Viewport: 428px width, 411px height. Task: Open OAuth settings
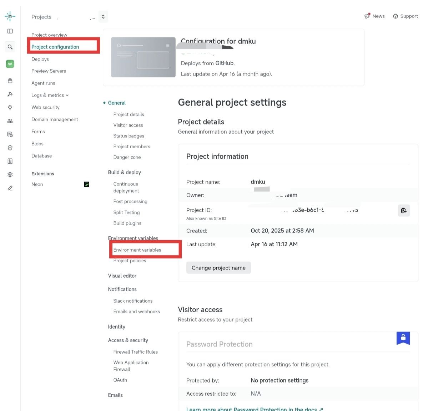tap(120, 380)
